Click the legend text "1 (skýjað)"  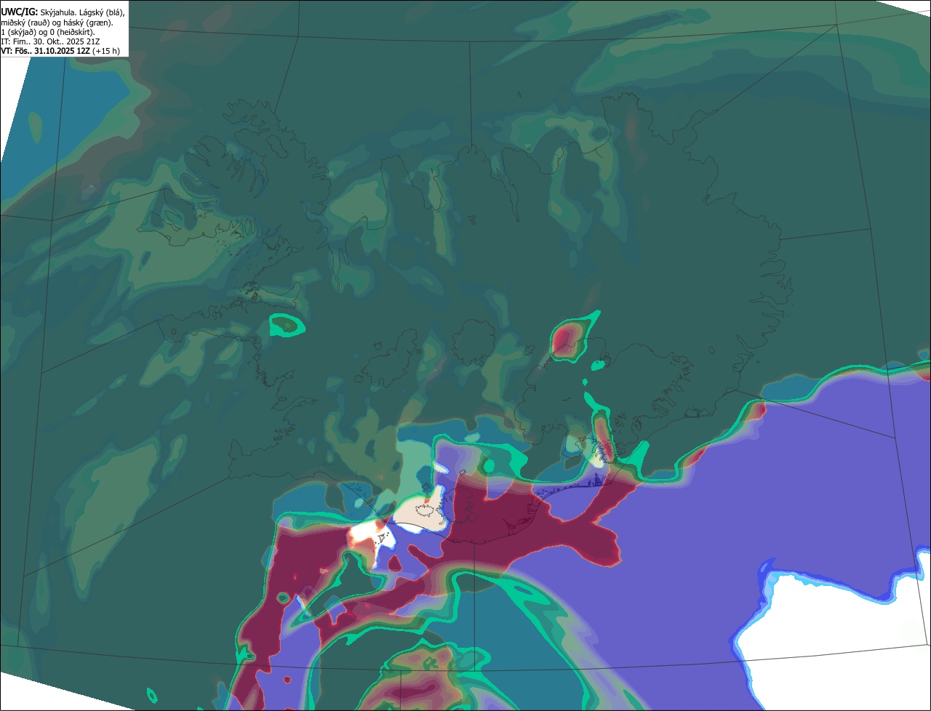point(18,33)
